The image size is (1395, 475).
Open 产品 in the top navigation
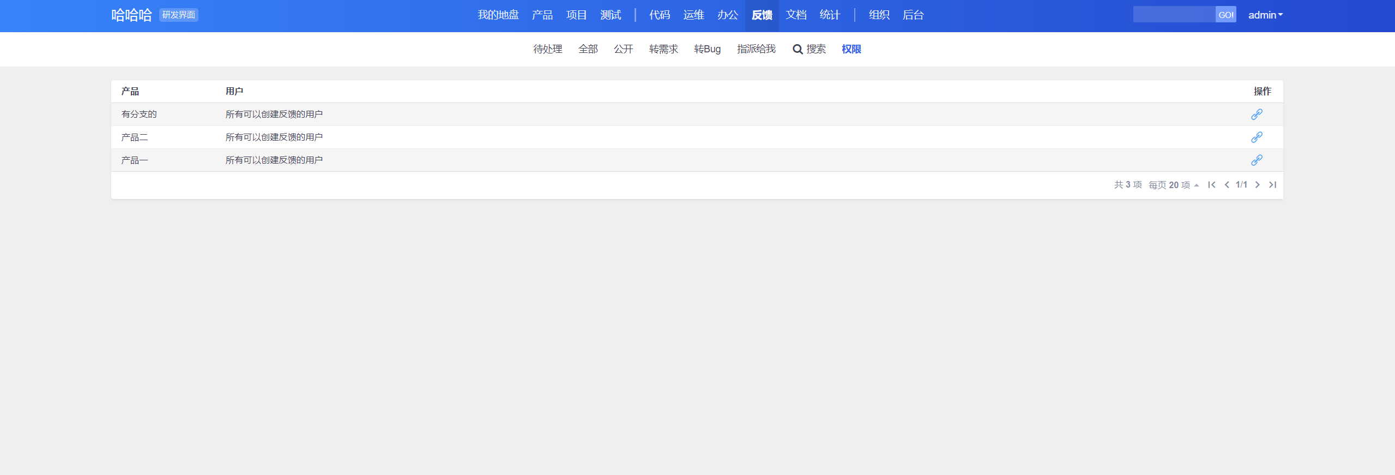point(542,15)
